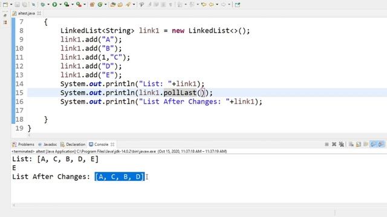Click the New Java Package icon
The height and width of the screenshot is (217, 387).
click(92, 4)
